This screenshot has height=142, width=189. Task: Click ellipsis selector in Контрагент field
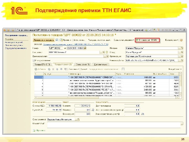click(101, 52)
